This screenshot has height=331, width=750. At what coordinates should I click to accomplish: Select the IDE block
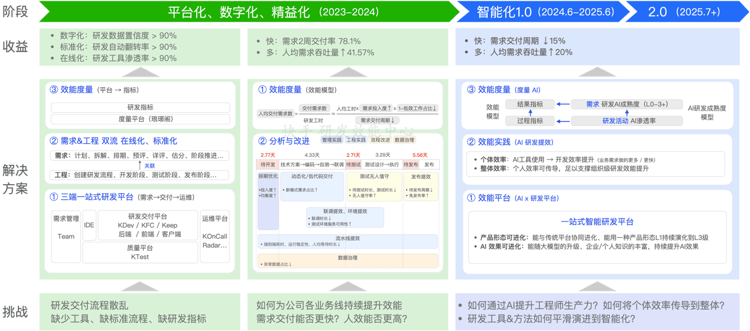pyautogui.click(x=89, y=225)
